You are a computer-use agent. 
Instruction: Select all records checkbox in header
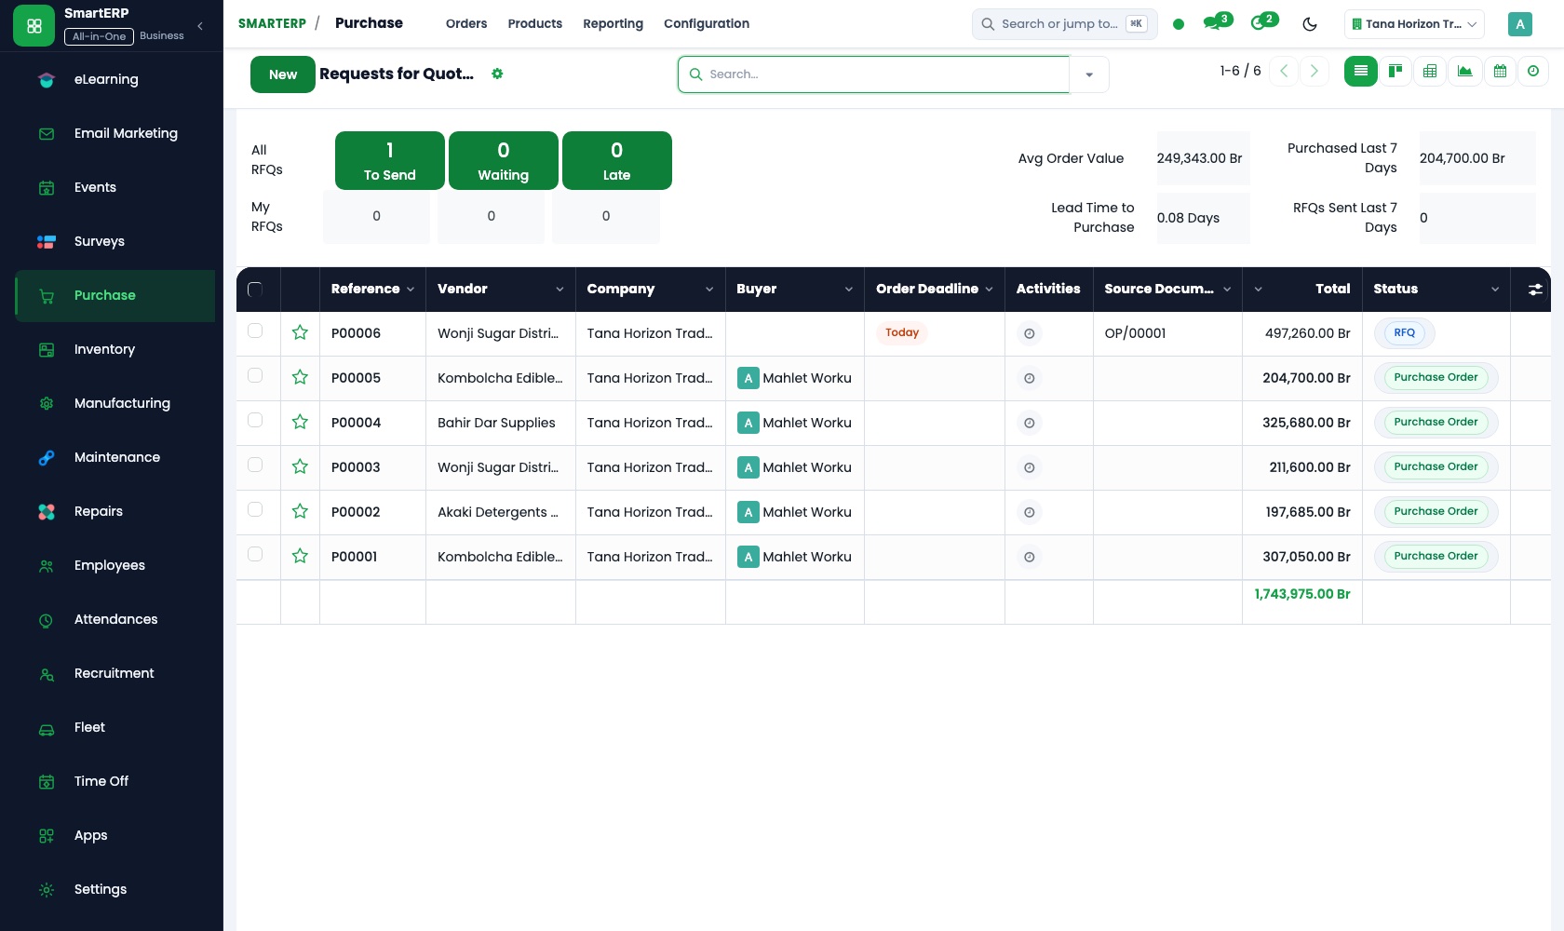(255, 290)
